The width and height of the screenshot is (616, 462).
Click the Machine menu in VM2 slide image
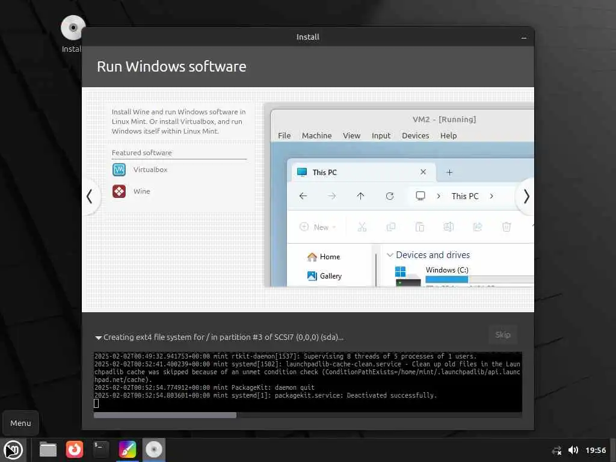[316, 135]
